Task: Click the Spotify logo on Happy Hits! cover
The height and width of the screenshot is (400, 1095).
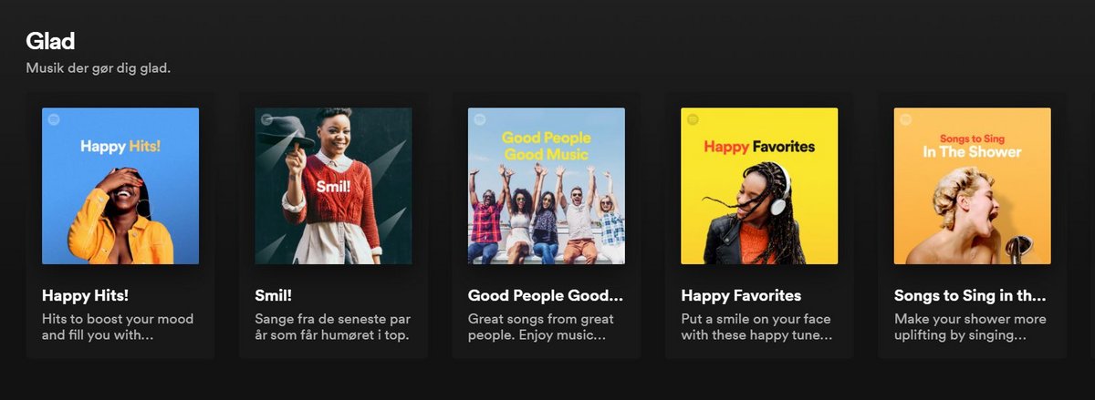Action: tap(54, 119)
